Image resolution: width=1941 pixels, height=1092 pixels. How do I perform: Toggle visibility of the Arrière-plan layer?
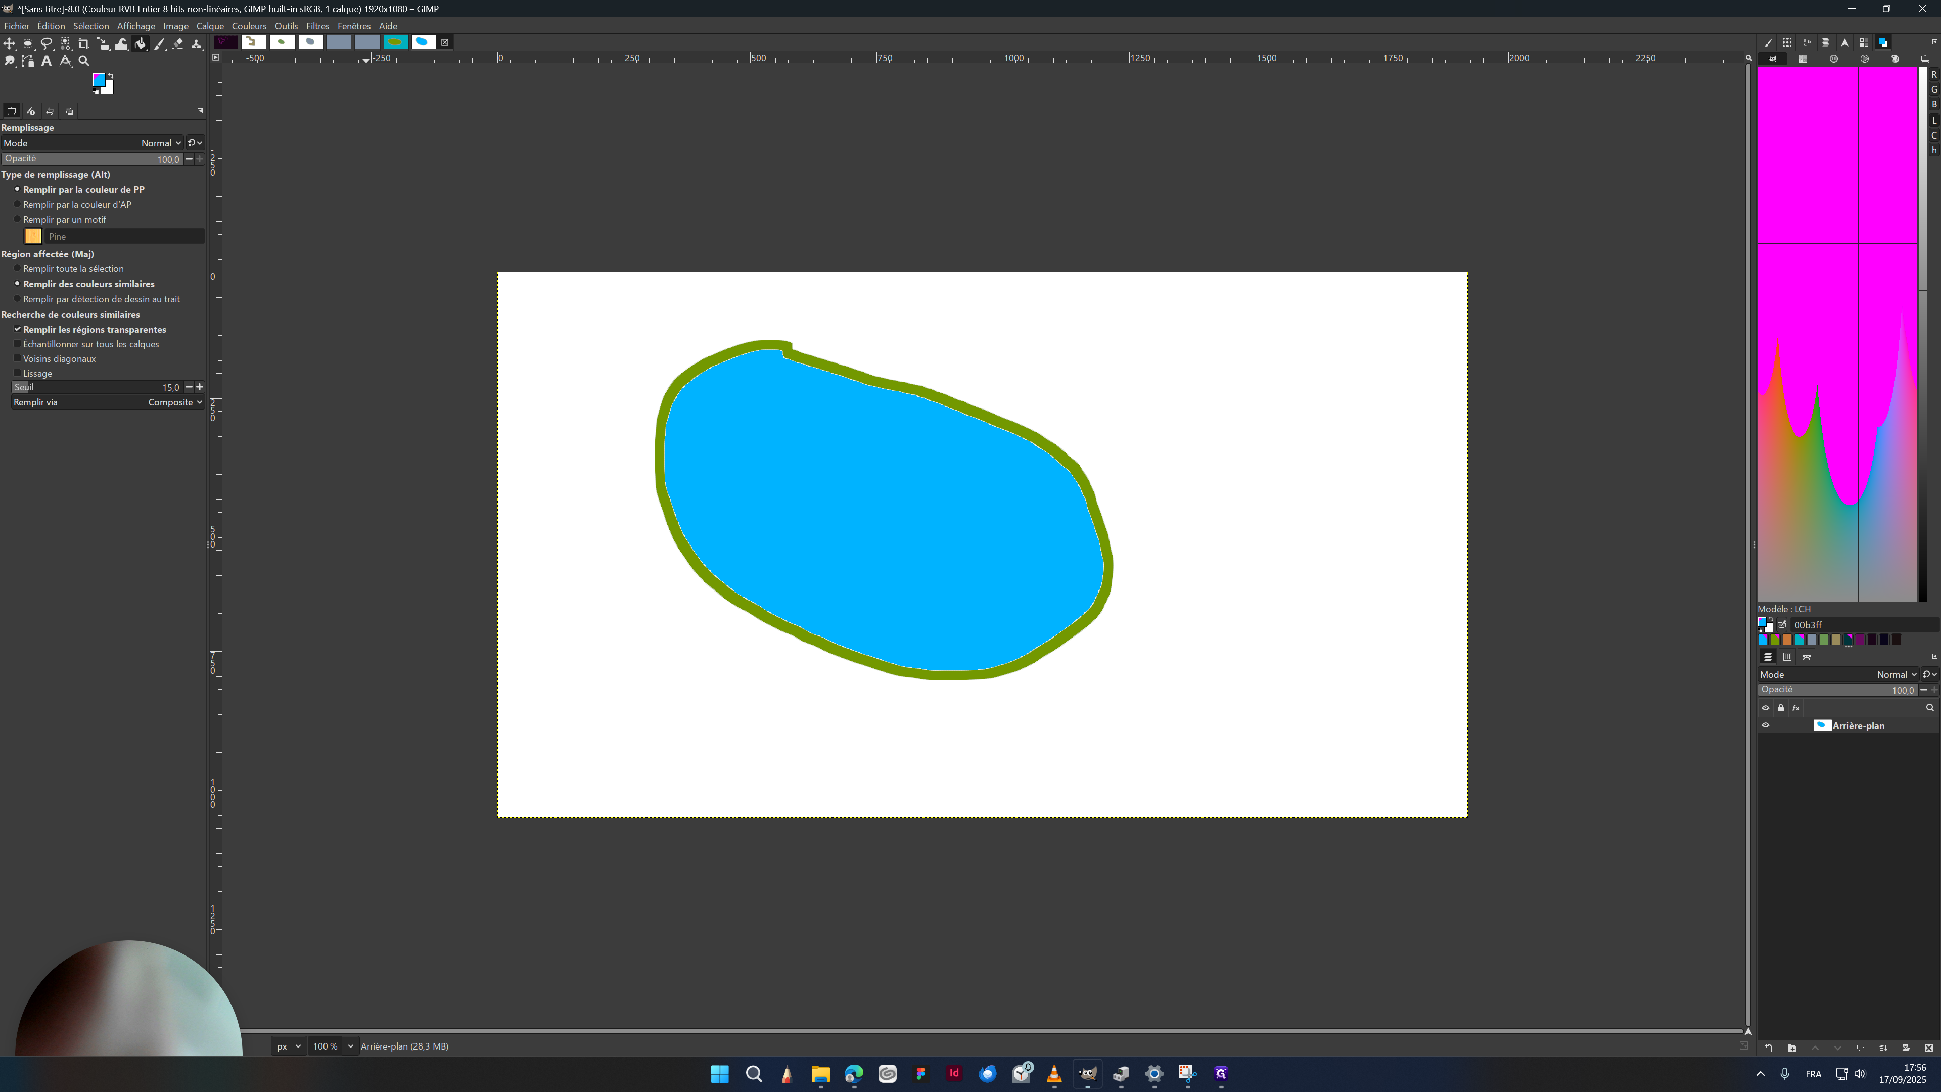point(1766,725)
